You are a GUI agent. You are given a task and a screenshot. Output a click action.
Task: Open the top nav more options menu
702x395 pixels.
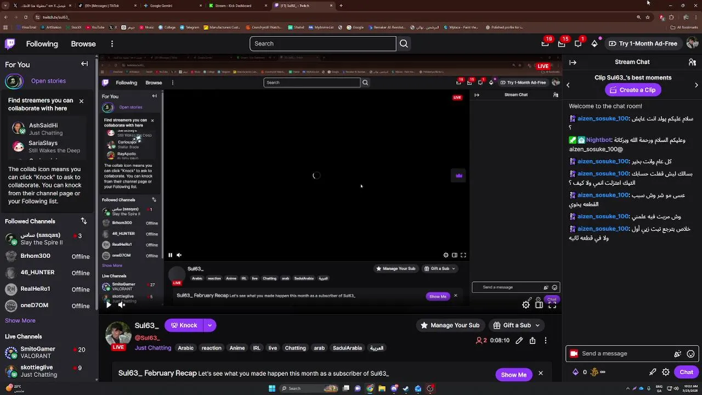pyautogui.click(x=112, y=43)
